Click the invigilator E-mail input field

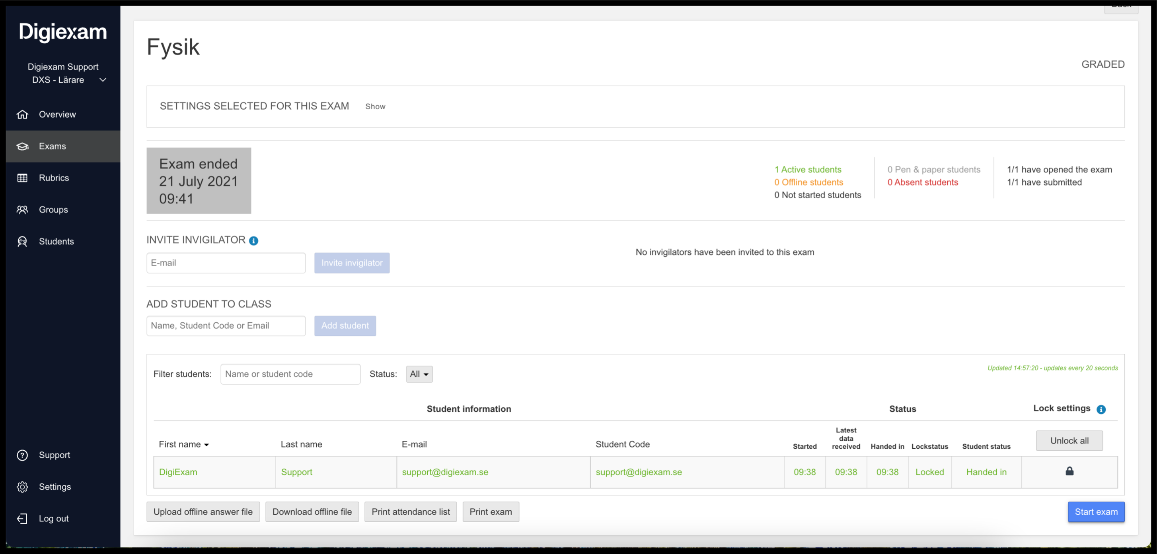click(x=226, y=263)
